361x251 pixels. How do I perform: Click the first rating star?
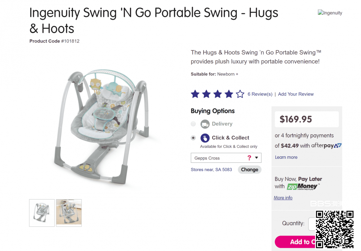click(x=195, y=94)
